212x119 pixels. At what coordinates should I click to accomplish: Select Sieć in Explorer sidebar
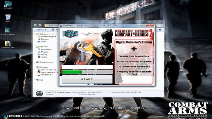(41, 80)
